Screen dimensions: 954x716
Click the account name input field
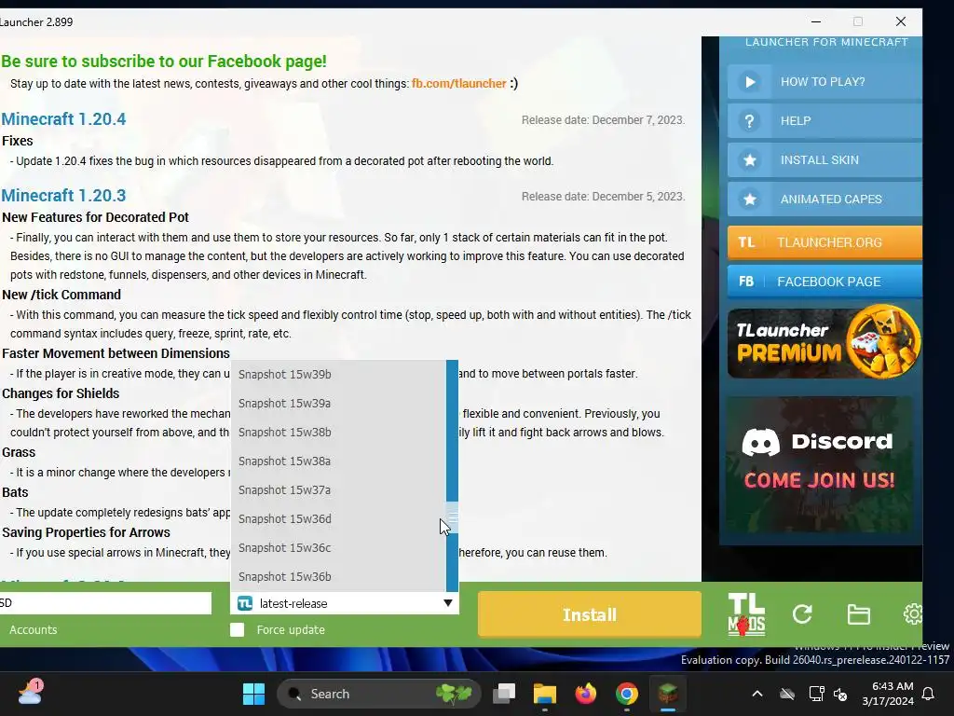pyautogui.click(x=105, y=603)
